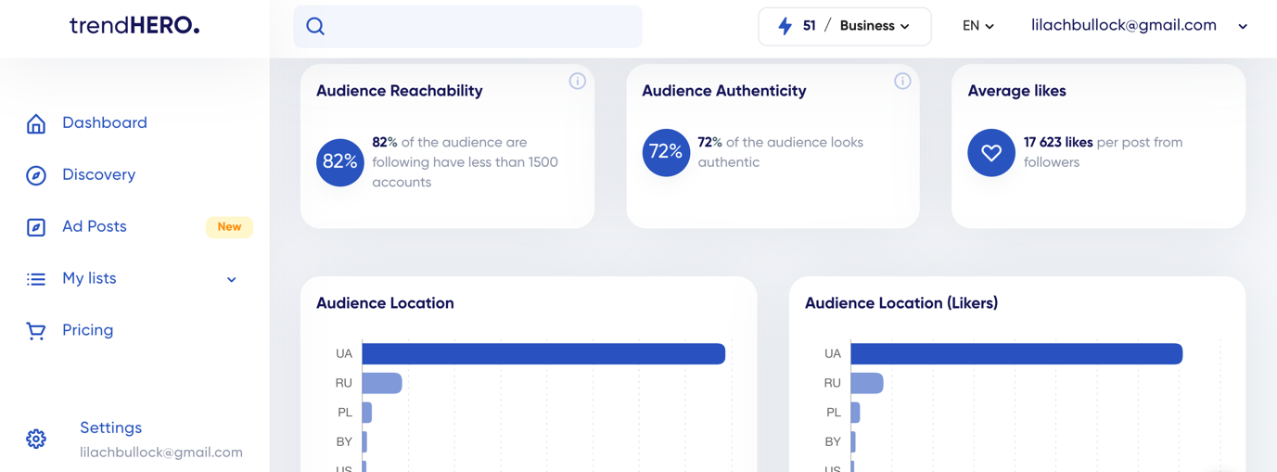Click the search magnifier icon
Screen dimensions: 1277x472
[x=315, y=27]
